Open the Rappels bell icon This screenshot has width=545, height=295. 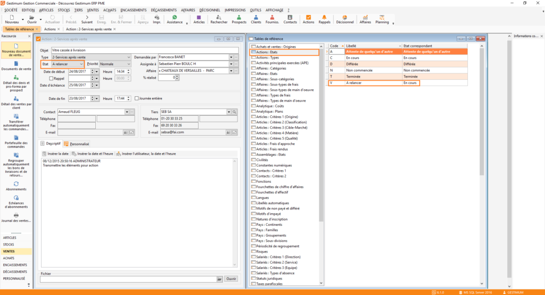click(x=324, y=18)
